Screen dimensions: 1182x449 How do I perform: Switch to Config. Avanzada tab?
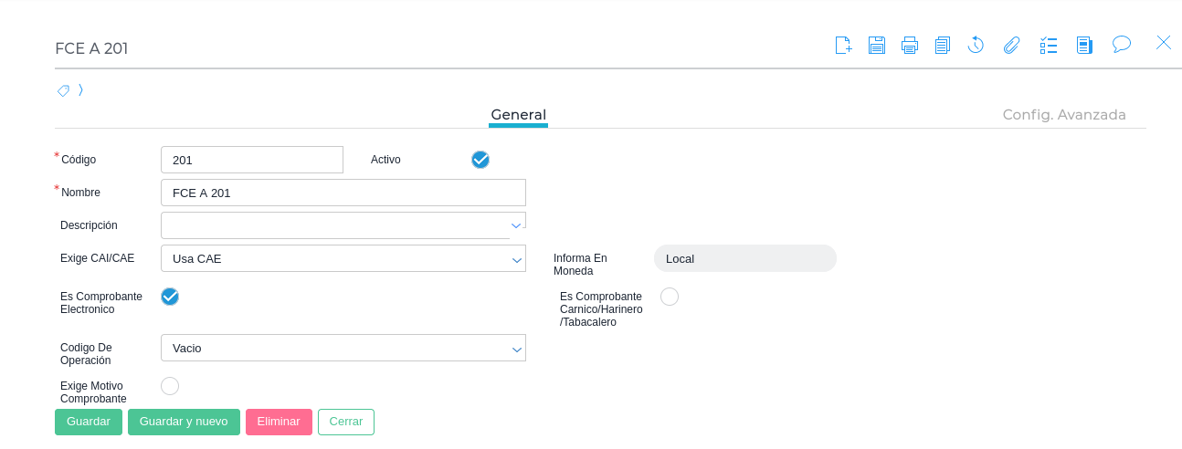point(1064,115)
